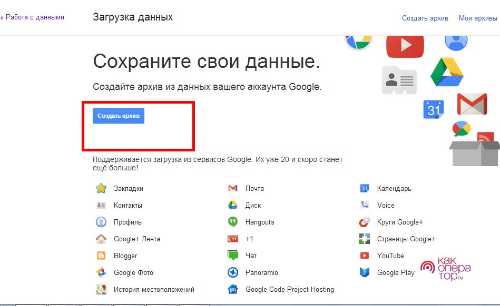The height and width of the screenshot is (306, 500).
Task: Open the Создать архив link in header
Action: pyautogui.click(x=425, y=18)
